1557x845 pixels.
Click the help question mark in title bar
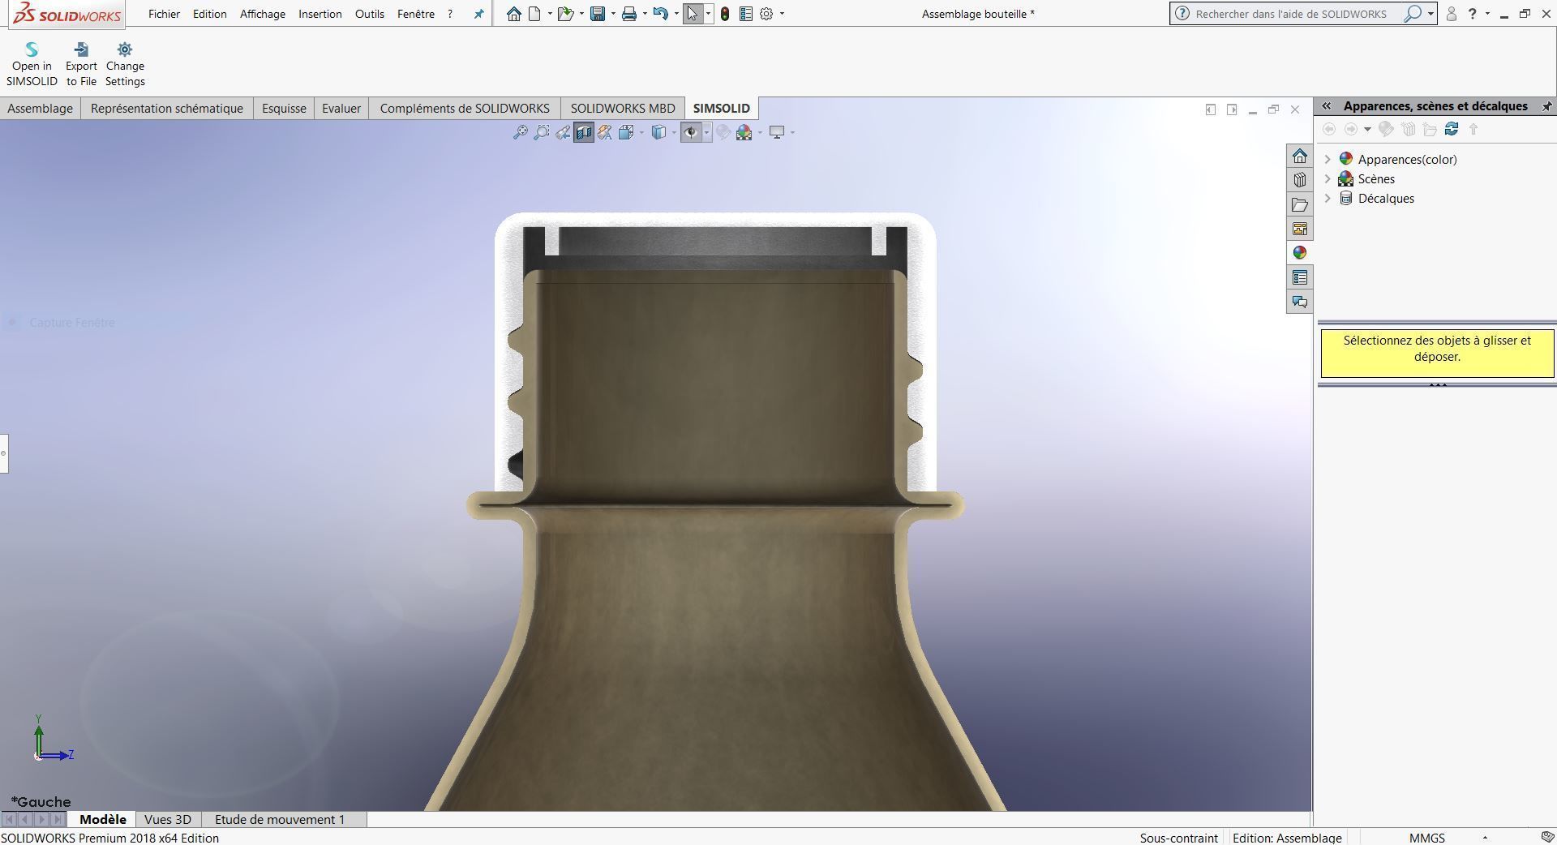[1472, 14]
